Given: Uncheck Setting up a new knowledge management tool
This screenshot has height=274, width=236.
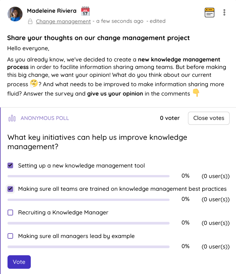Looking at the screenshot, I should pyautogui.click(x=11, y=165).
